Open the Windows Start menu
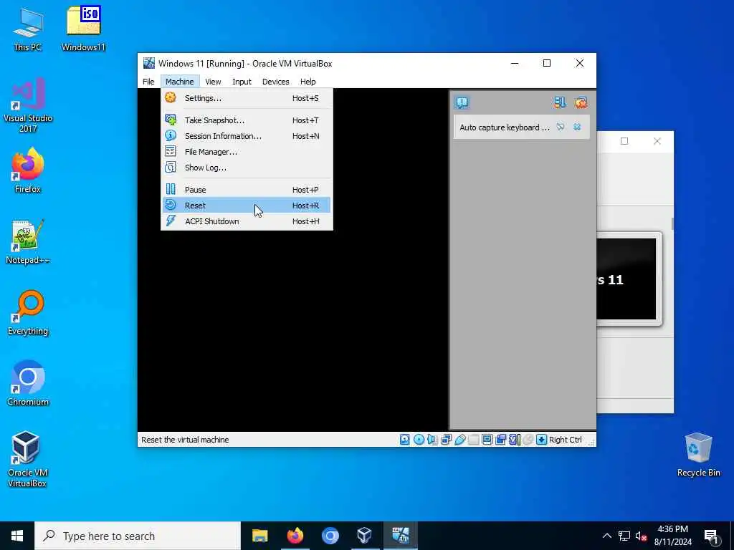This screenshot has width=734, height=550. [17, 536]
